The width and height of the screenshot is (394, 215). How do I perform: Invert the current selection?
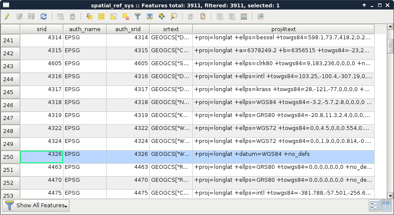click(113, 16)
